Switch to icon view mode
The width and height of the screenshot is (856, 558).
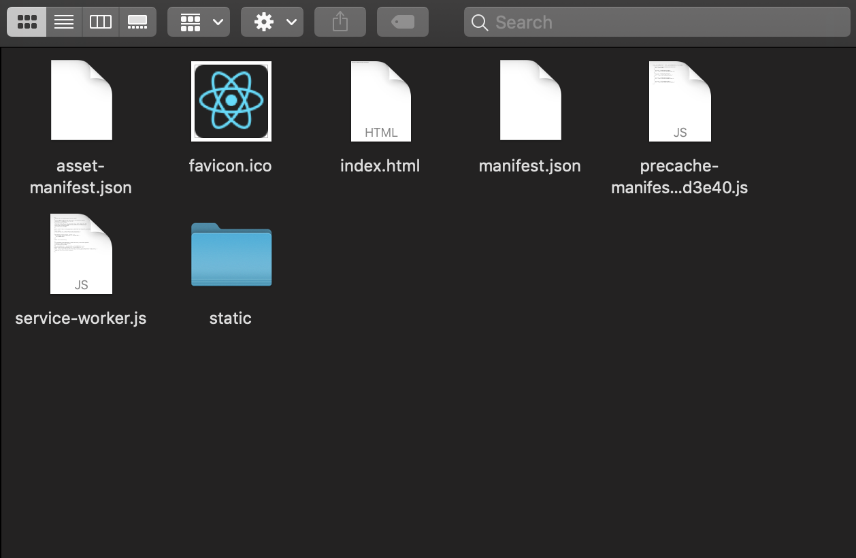27,22
